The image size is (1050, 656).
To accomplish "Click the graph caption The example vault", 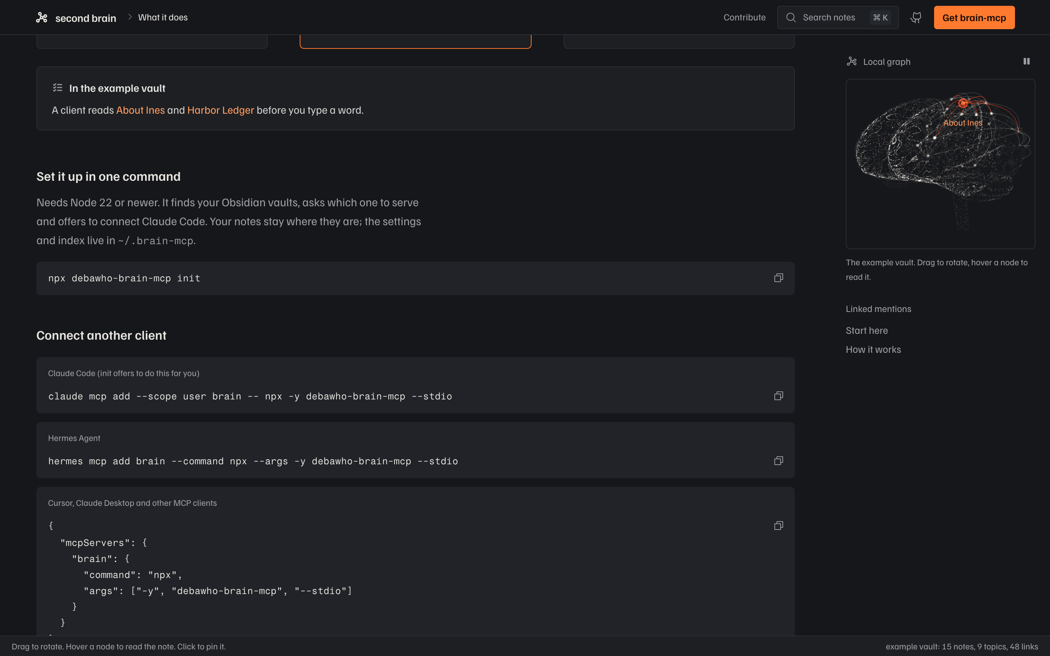I will pos(937,269).
